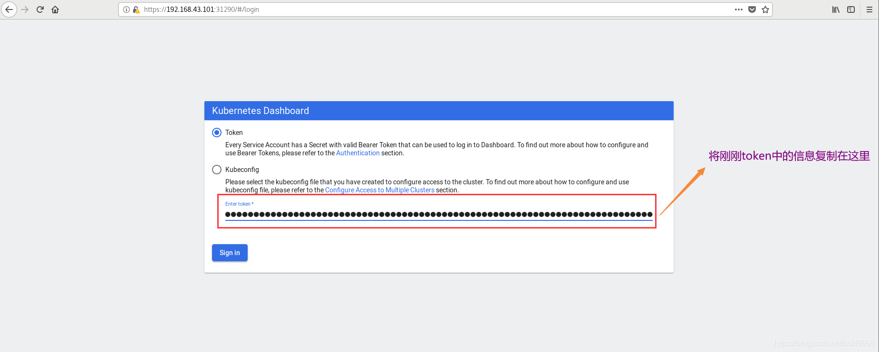Click the browser forward arrow
Viewport: 879px width, 352px height.
[25, 10]
